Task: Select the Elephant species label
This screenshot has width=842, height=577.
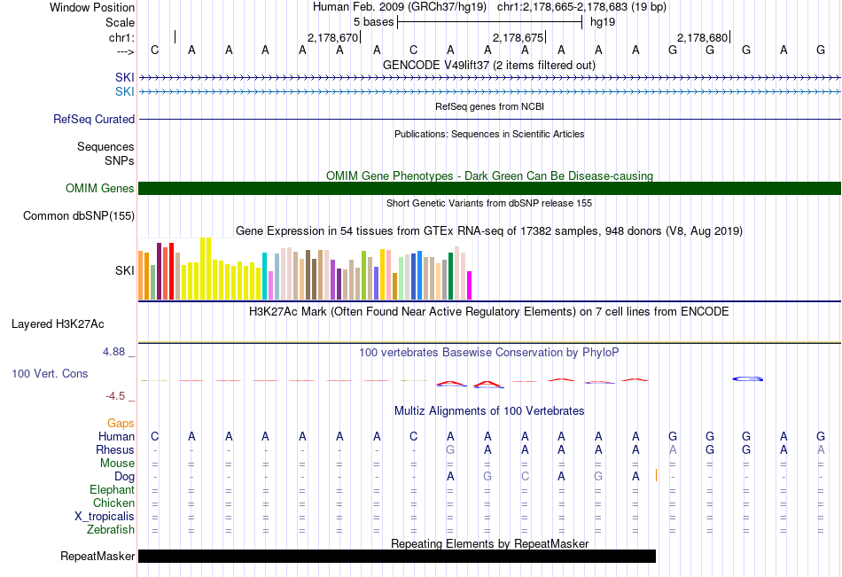Action: pyautogui.click(x=113, y=489)
